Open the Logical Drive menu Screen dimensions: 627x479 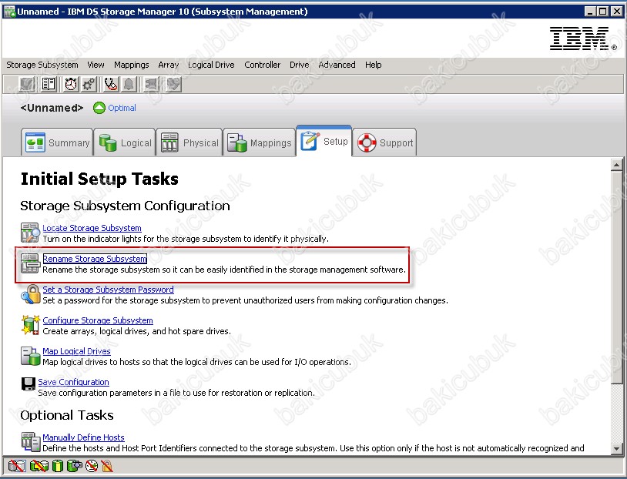point(211,65)
